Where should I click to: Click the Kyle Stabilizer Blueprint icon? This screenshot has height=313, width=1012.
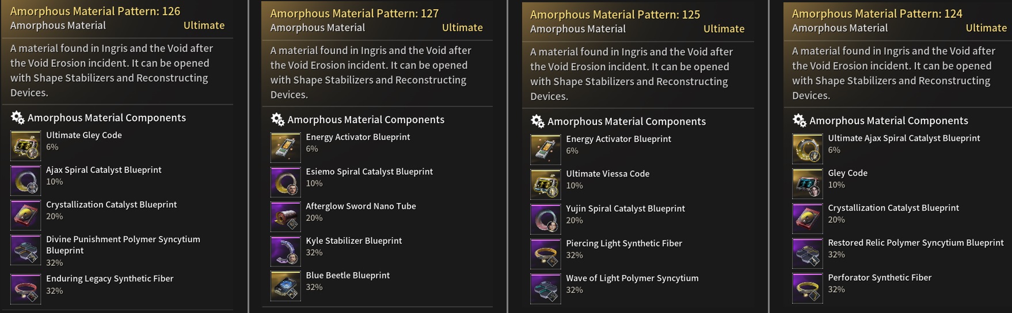click(x=286, y=251)
